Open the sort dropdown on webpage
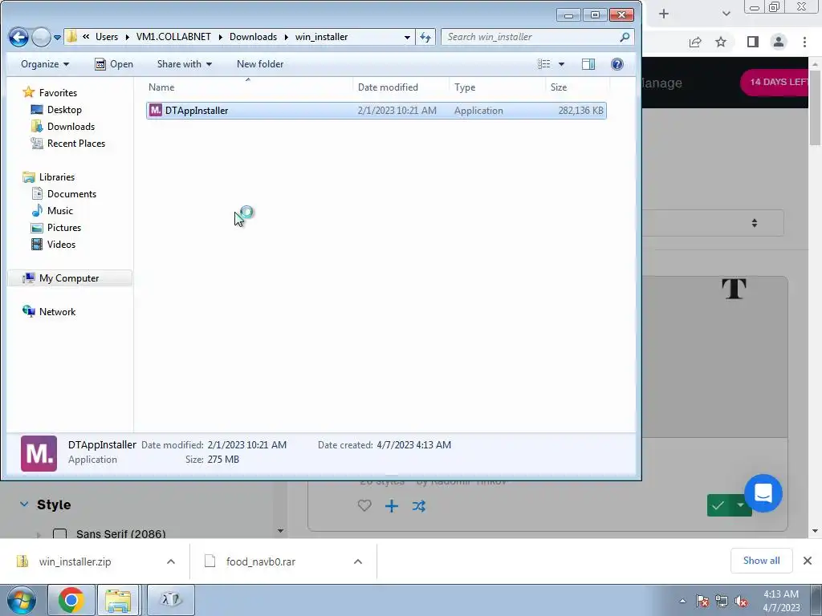The image size is (822, 616). coord(713,223)
